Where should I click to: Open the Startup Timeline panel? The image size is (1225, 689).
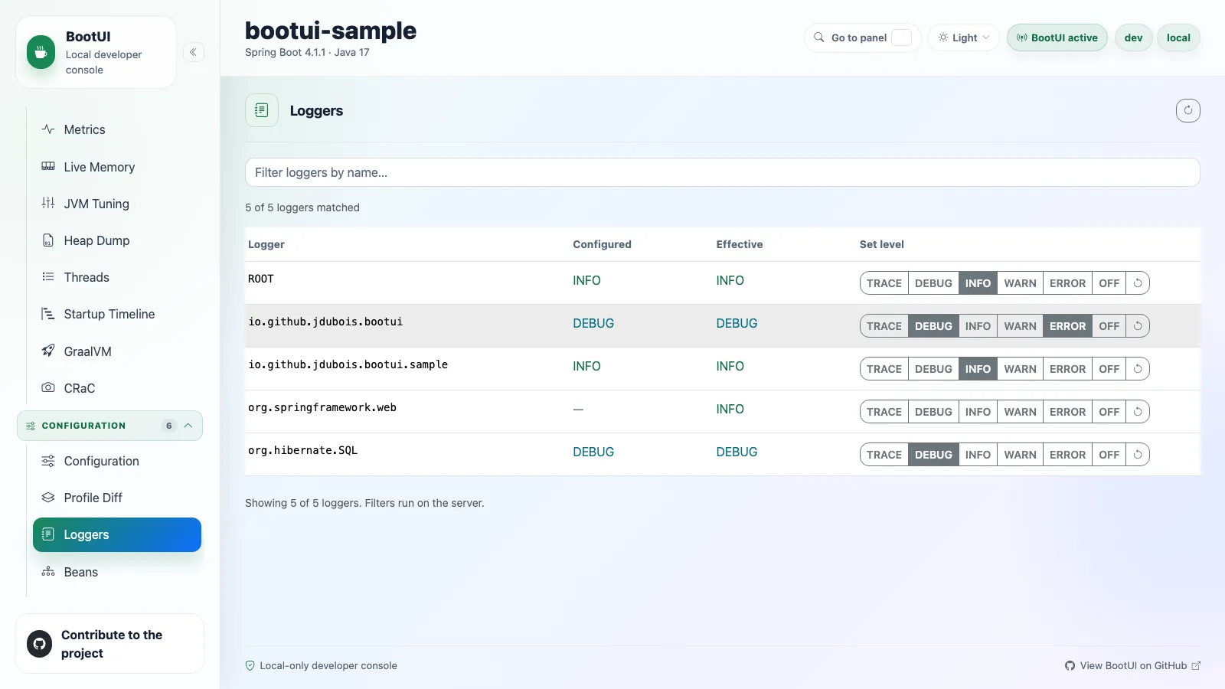pyautogui.click(x=116, y=314)
